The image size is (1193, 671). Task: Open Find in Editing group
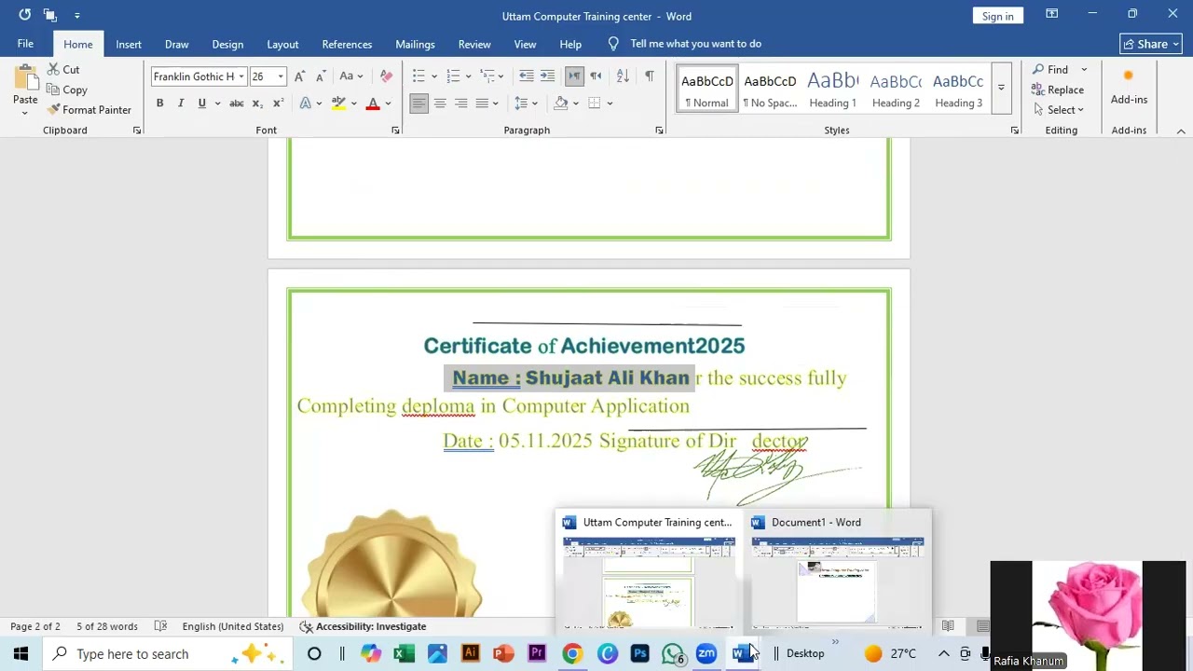[1051, 70]
